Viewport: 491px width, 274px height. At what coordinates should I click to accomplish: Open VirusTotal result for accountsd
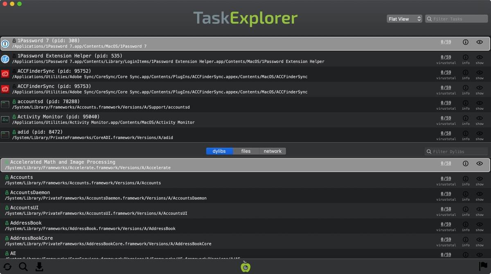pyautogui.click(x=446, y=103)
